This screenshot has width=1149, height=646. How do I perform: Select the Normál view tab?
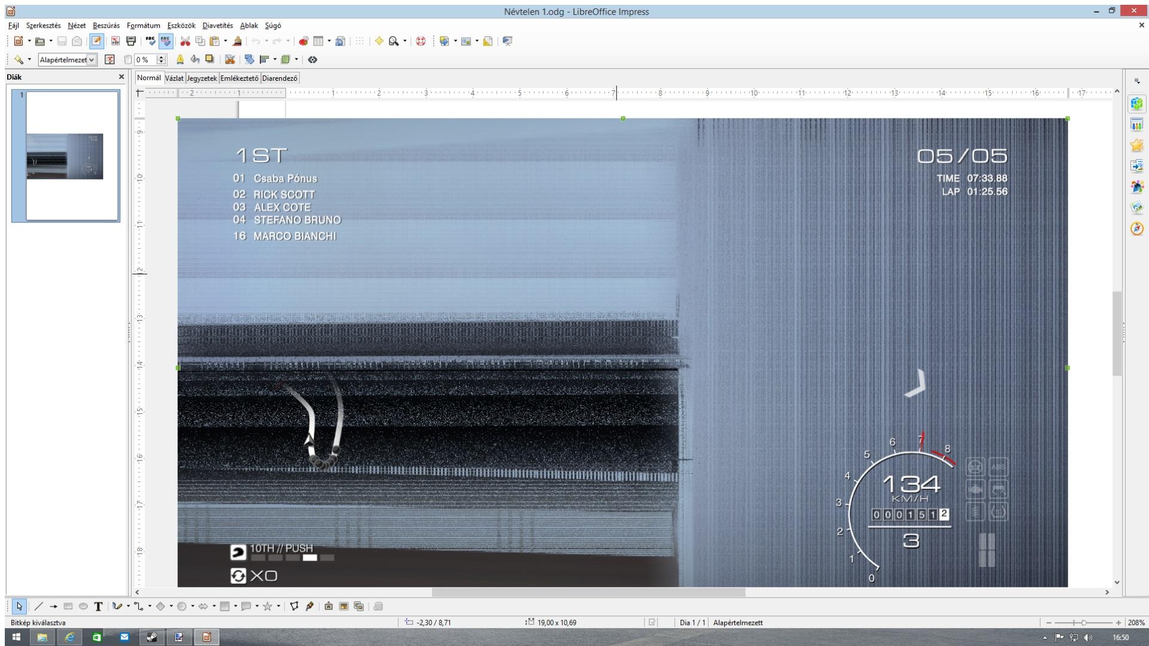(148, 78)
